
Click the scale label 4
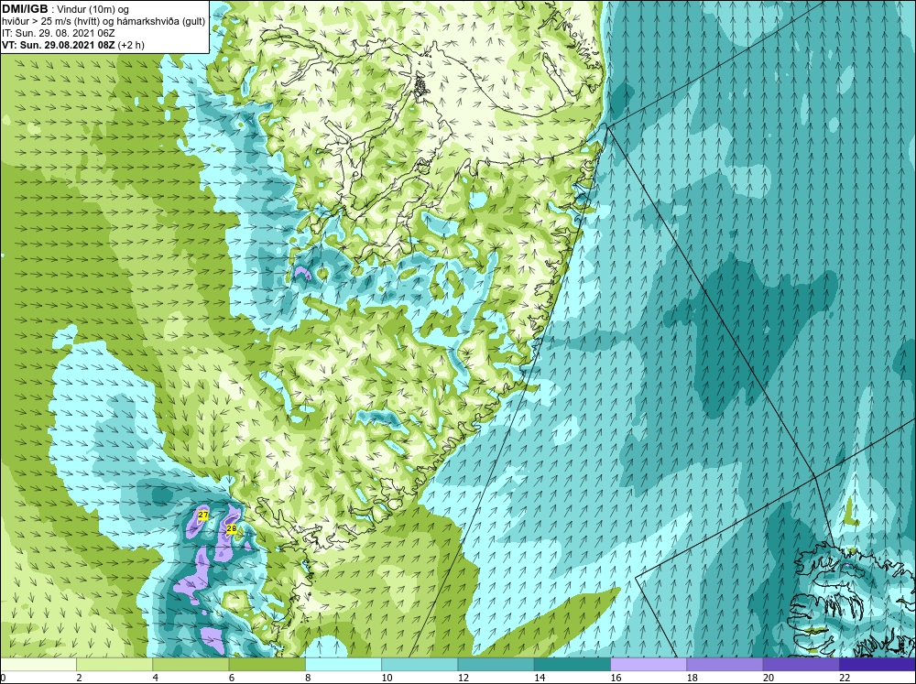[x=156, y=678]
